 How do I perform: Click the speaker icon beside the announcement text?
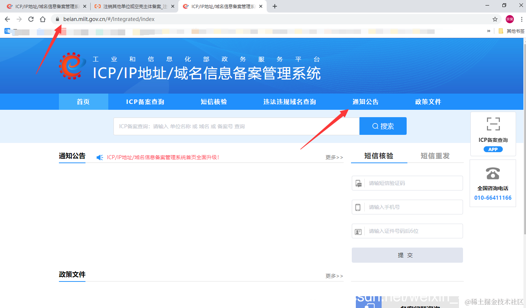coord(99,157)
